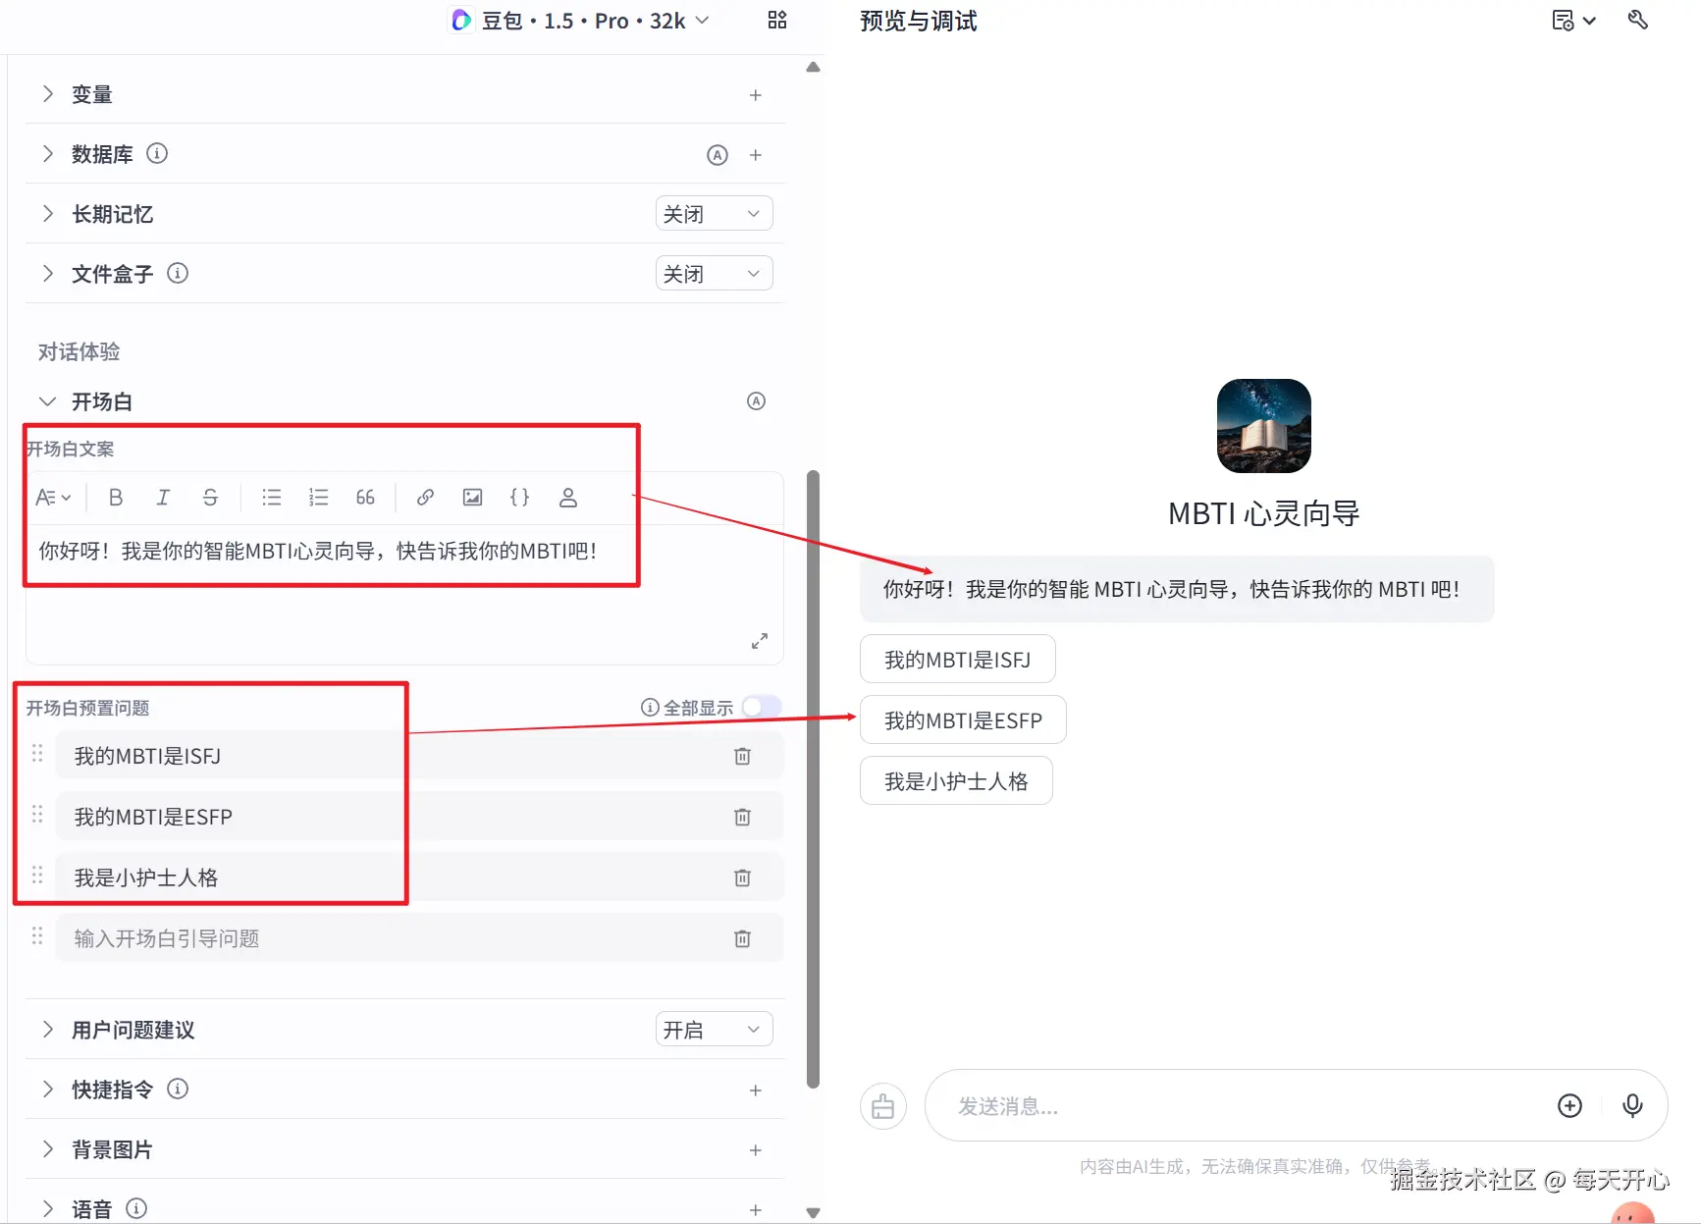1701x1224 pixels.
Task: Insert an image in the opening text editor
Action: coord(472,498)
